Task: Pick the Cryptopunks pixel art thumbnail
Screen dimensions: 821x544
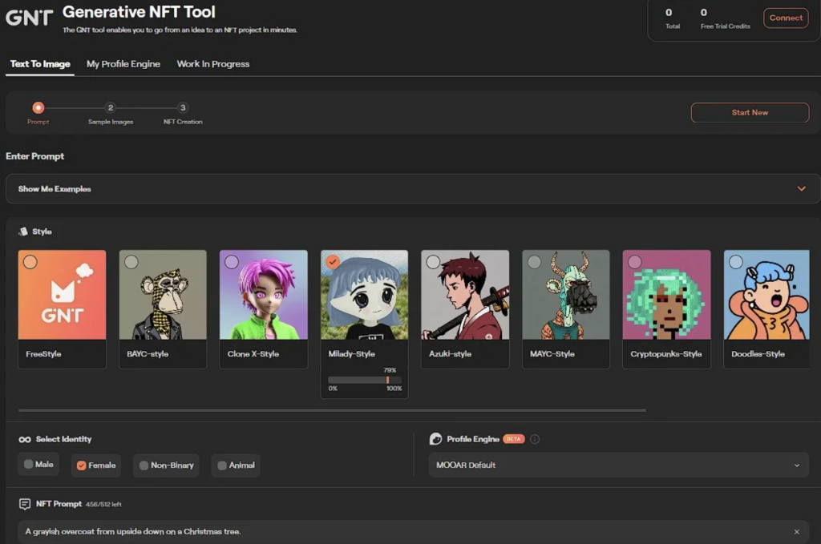Action: (x=666, y=295)
